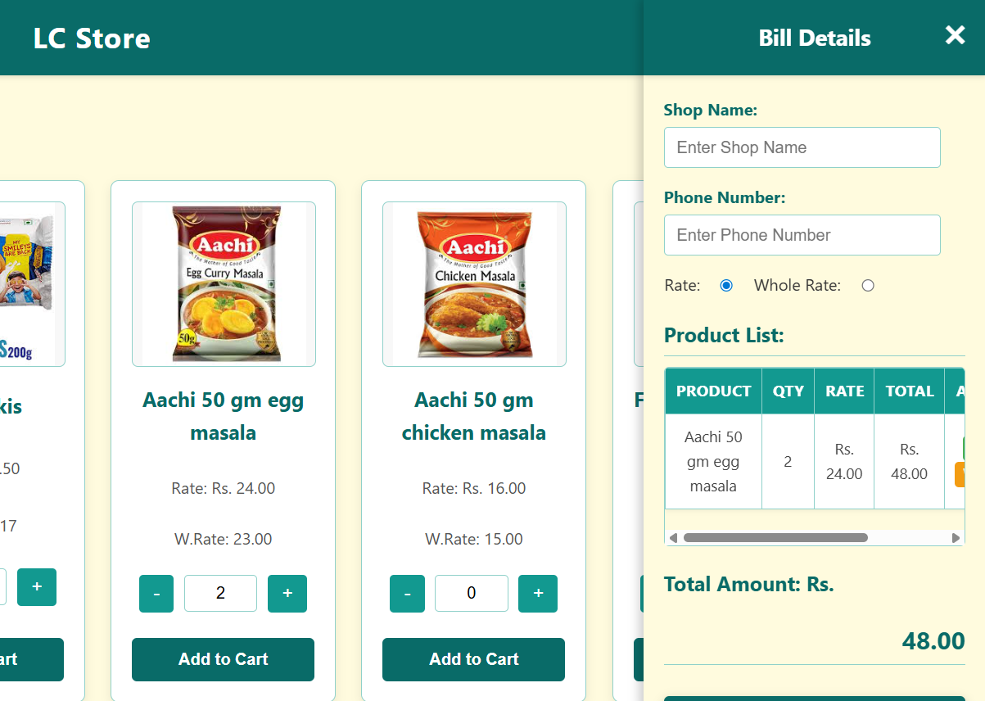Decrease quantity of Aachi chicken masala
This screenshot has height=701, width=985.
407,594
